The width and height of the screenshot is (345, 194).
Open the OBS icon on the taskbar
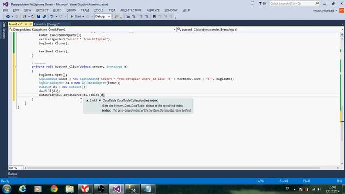(101, 189)
